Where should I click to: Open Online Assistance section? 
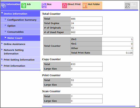(20, 44)
